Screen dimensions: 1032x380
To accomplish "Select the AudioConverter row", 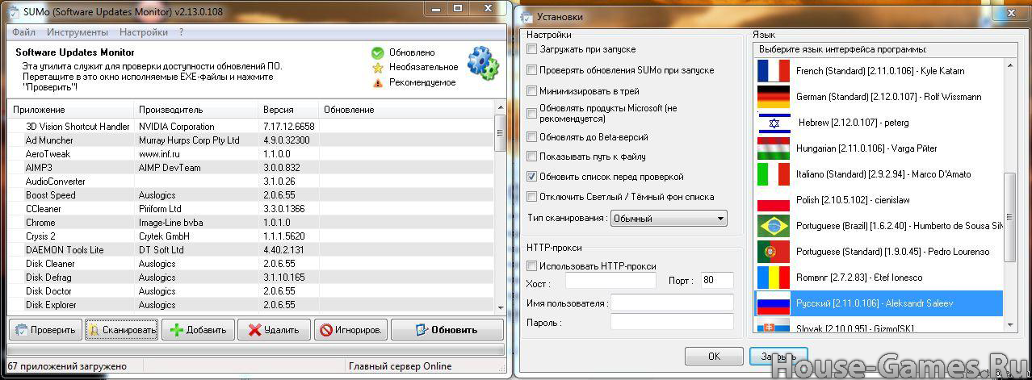I will tap(250, 182).
